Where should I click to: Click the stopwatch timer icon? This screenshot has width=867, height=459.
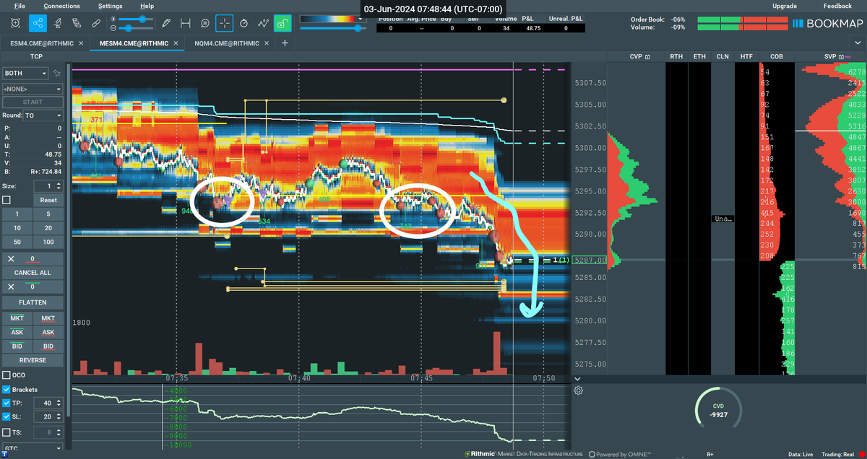pyautogui.click(x=244, y=23)
